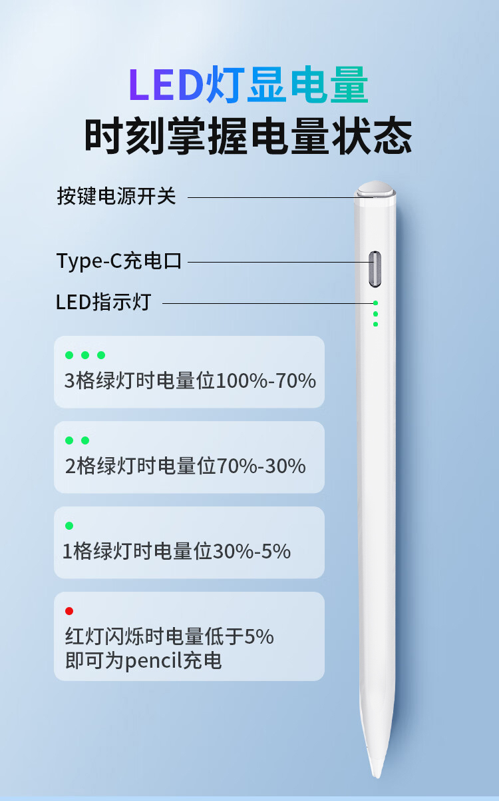Click the top green LED on the stylus
Viewport: 499px width, 801px height.
[x=375, y=303]
